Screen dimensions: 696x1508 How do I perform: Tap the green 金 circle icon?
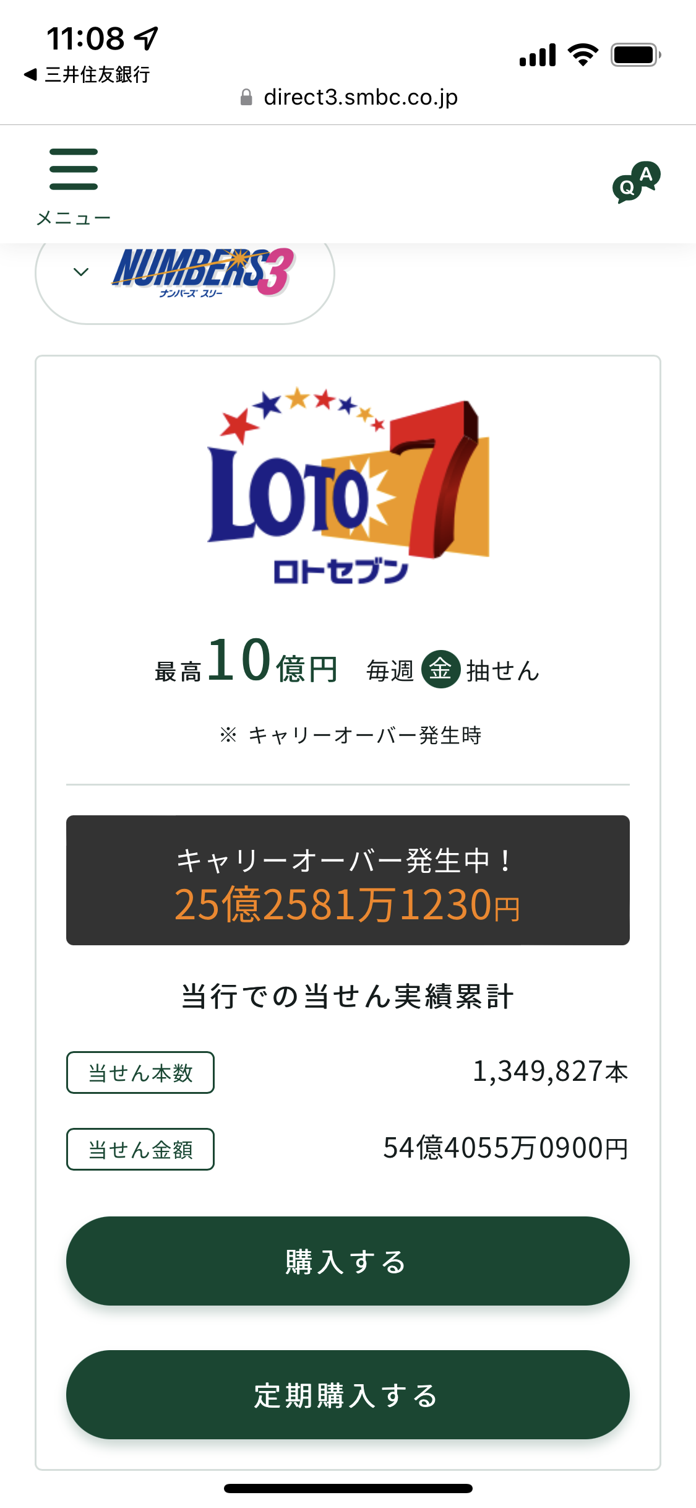440,669
